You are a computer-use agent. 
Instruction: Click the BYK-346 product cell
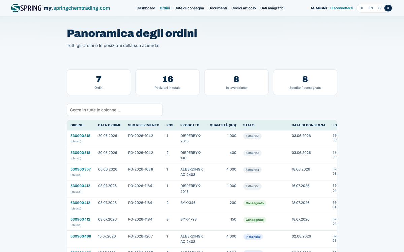[188, 203]
